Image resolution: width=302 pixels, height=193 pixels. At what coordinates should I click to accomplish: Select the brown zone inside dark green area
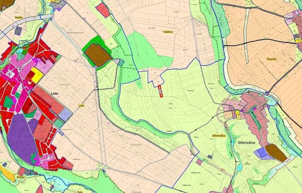tap(98, 54)
